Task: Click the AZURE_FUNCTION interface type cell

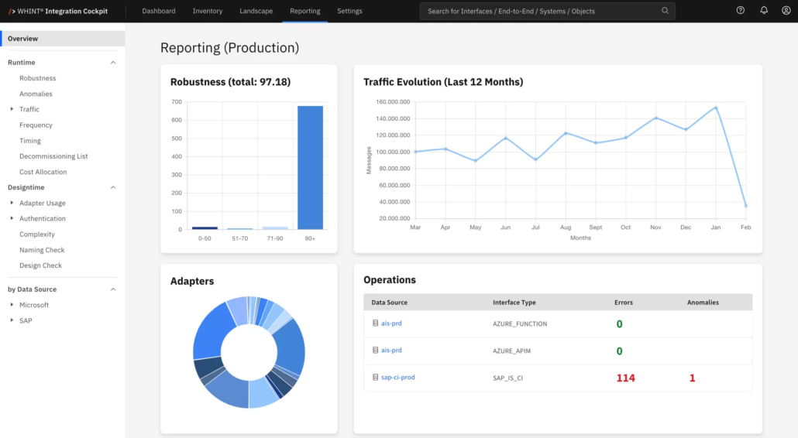Action: pos(520,323)
